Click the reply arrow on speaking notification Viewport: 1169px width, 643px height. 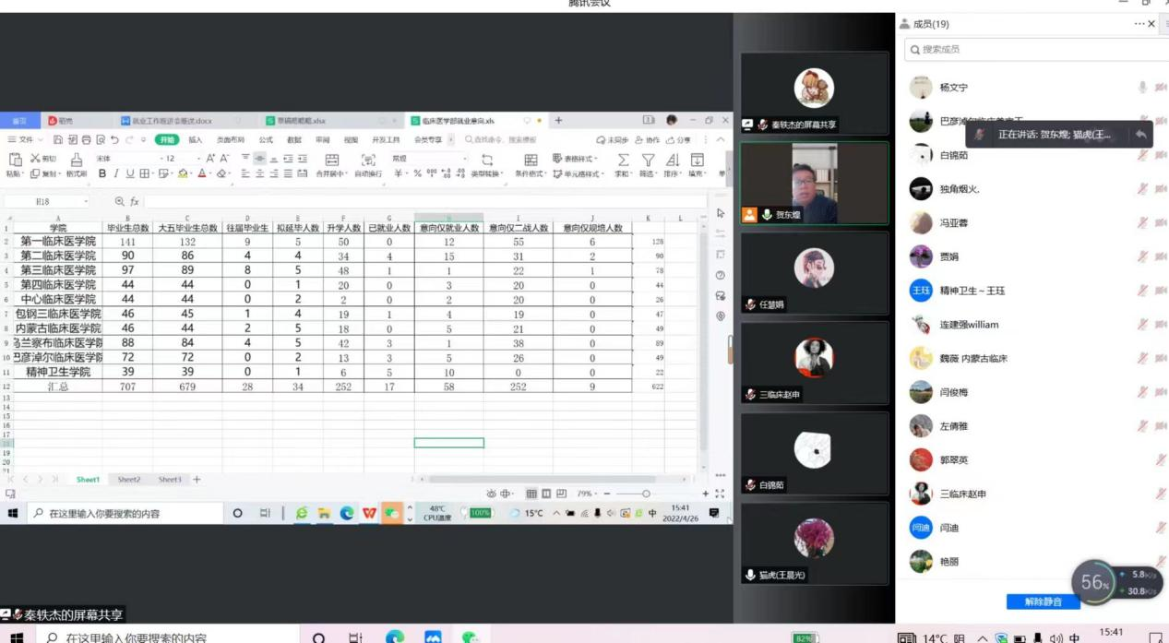1141,135
